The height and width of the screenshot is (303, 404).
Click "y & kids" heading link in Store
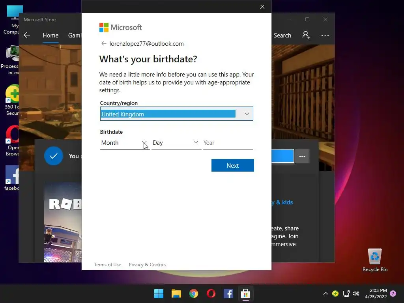click(282, 202)
